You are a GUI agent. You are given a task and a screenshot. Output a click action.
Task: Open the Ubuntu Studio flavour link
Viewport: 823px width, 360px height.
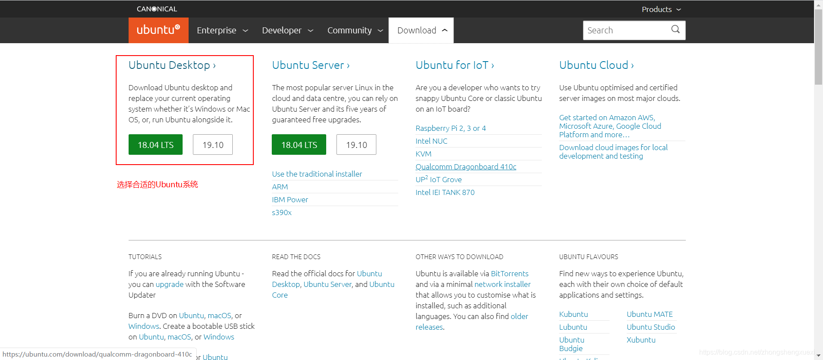coord(651,327)
